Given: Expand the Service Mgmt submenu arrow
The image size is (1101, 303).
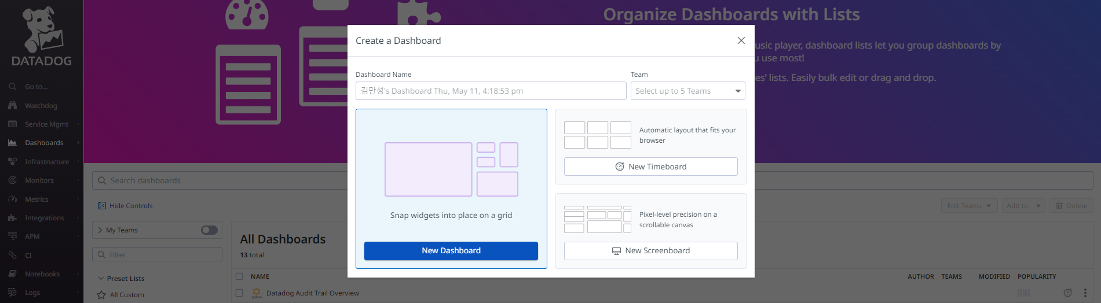Looking at the screenshot, I should coord(78,124).
